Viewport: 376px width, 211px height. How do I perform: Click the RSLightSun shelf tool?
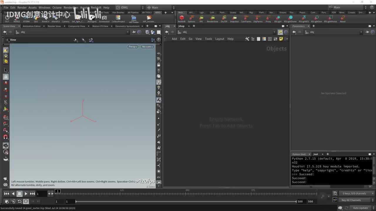316,18
